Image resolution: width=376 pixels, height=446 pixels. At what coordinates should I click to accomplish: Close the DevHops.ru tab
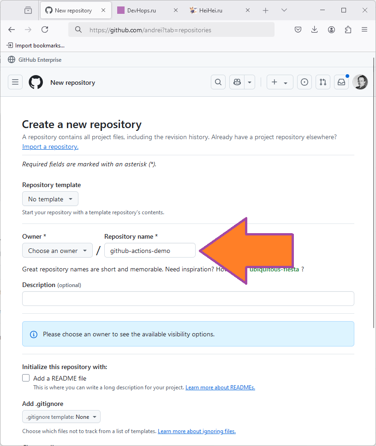coord(176,10)
